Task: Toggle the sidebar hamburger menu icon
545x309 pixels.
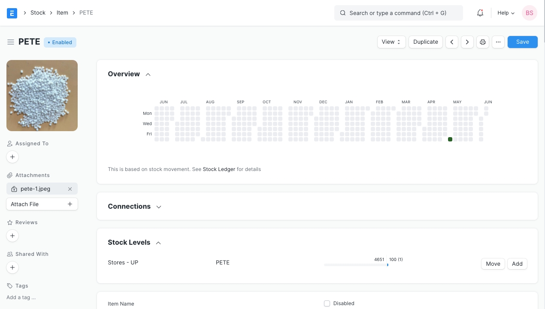Action: [x=11, y=42]
